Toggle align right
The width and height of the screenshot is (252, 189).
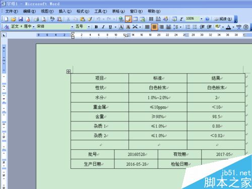[161, 27]
